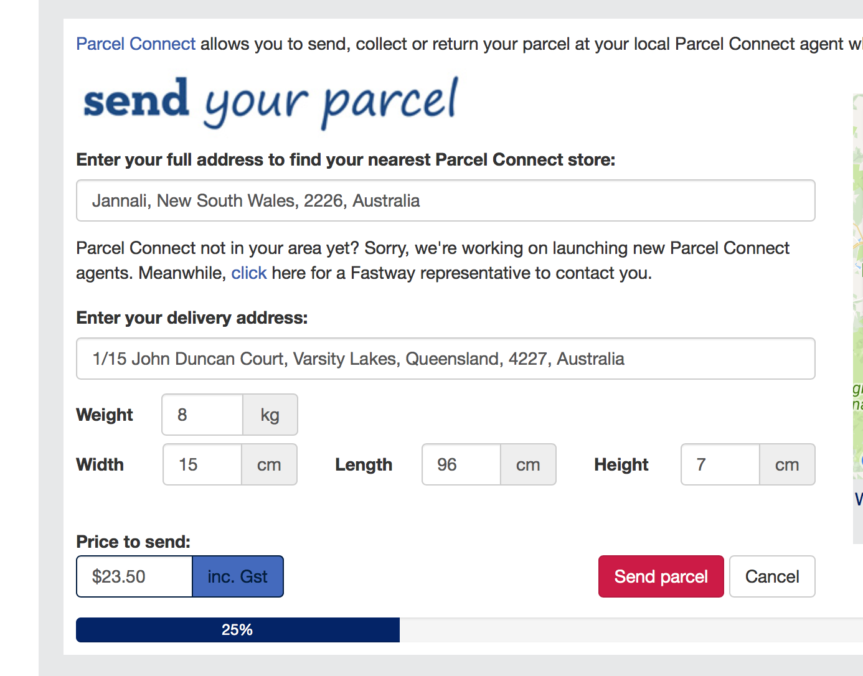The image size is (863, 676).
Task: Select the Weight value field
Action: coord(202,415)
